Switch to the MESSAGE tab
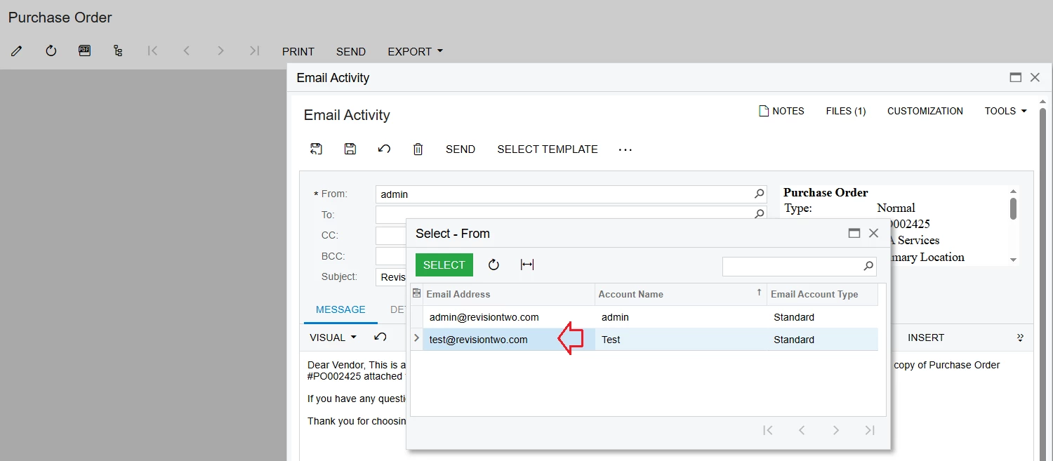1053x461 pixels. (x=340, y=309)
